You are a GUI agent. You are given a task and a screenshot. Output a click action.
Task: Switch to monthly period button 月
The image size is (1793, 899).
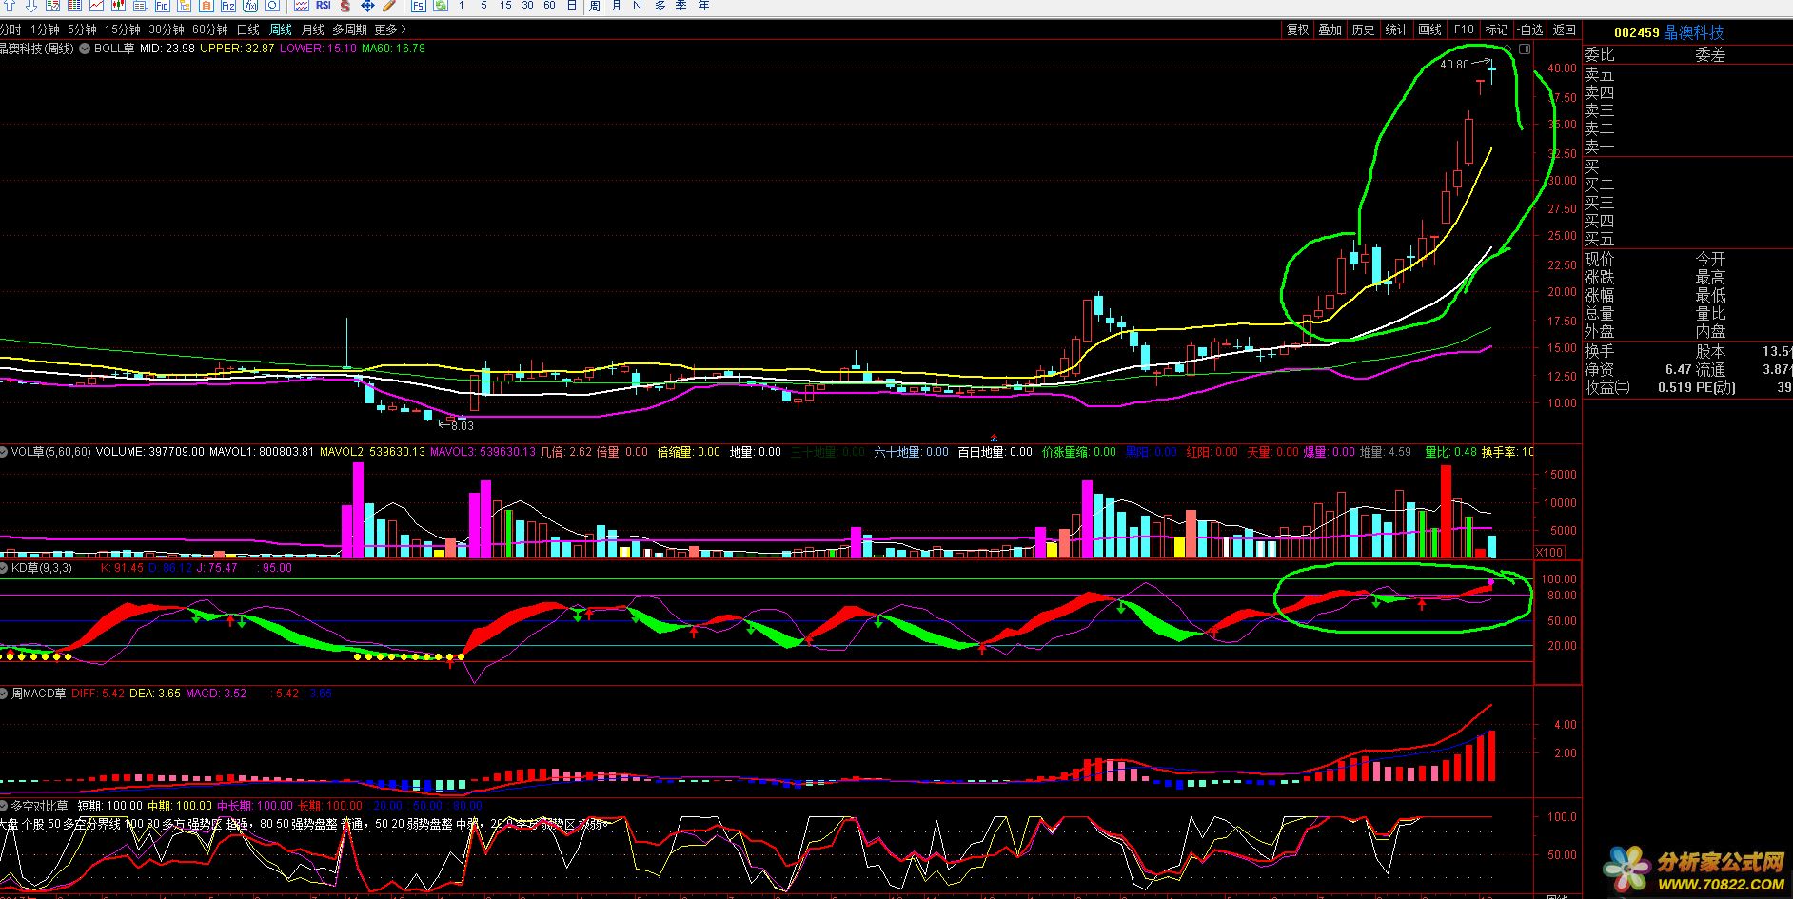[x=616, y=6]
